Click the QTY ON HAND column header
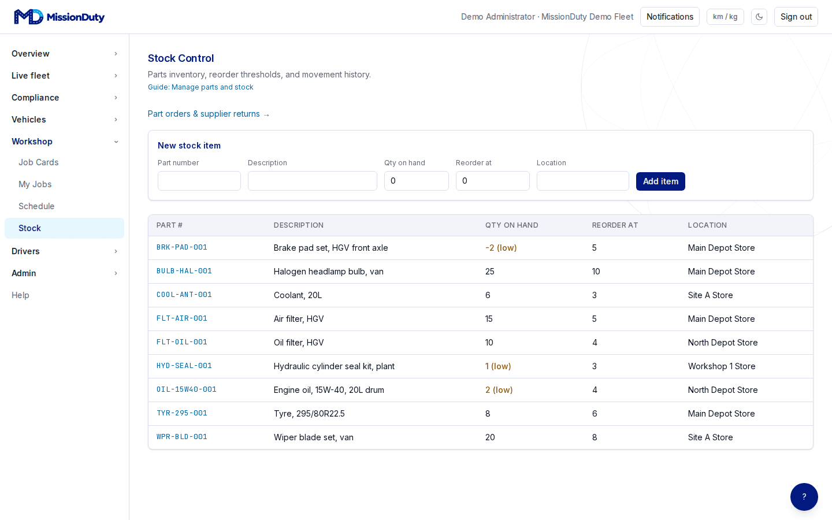 (x=512, y=225)
